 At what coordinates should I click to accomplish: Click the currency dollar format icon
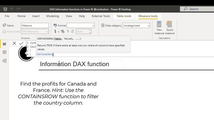55,31
